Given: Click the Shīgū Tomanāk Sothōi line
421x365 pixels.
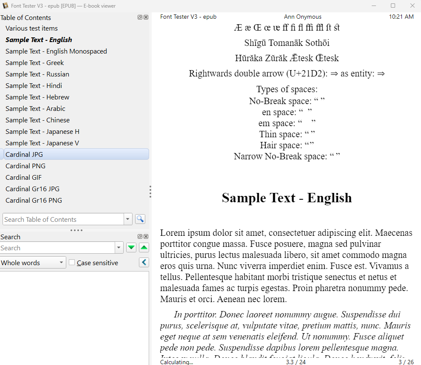Looking at the screenshot, I should pyautogui.click(x=287, y=43).
